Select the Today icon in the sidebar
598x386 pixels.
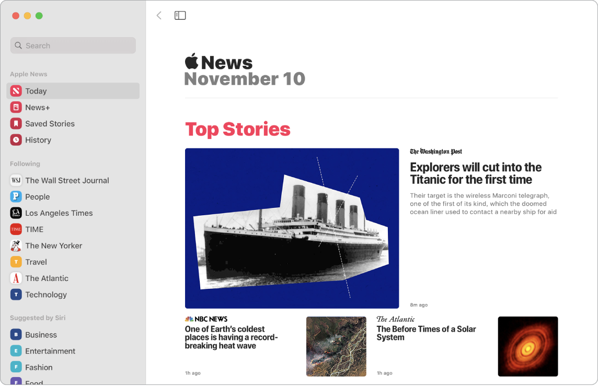[15, 90]
